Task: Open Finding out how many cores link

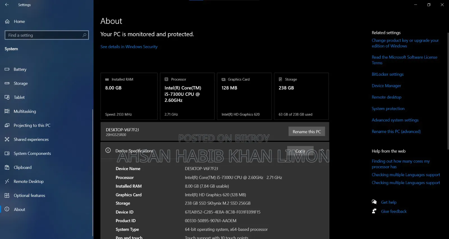Action: click(x=401, y=164)
